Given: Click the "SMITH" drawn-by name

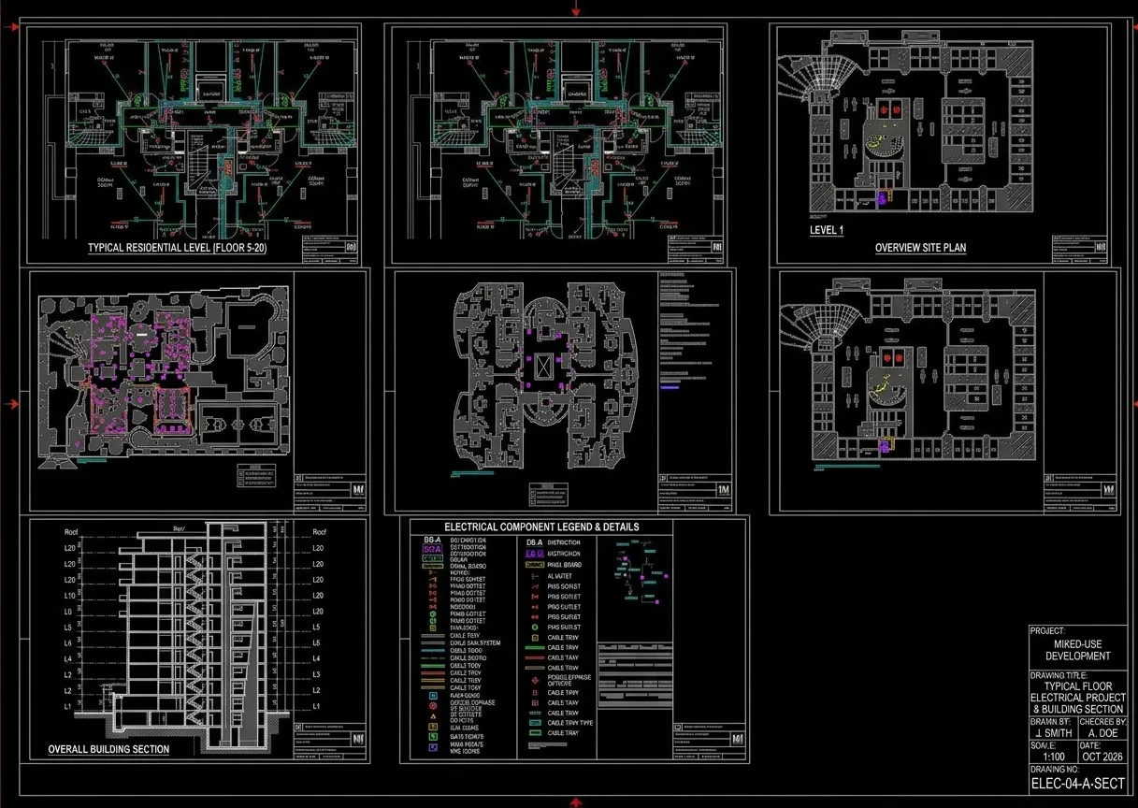Looking at the screenshot, I should (x=1057, y=733).
